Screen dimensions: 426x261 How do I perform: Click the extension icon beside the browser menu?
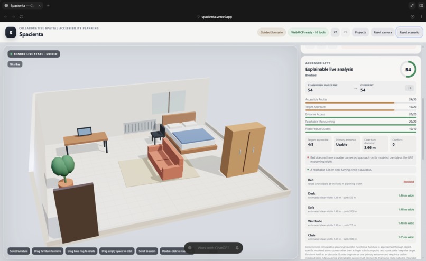(x=412, y=17)
